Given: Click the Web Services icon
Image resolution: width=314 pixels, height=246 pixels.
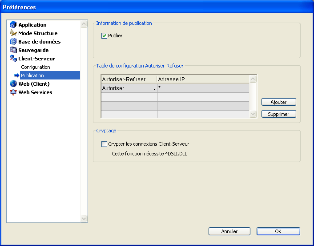Looking at the screenshot, I should [x=13, y=92].
